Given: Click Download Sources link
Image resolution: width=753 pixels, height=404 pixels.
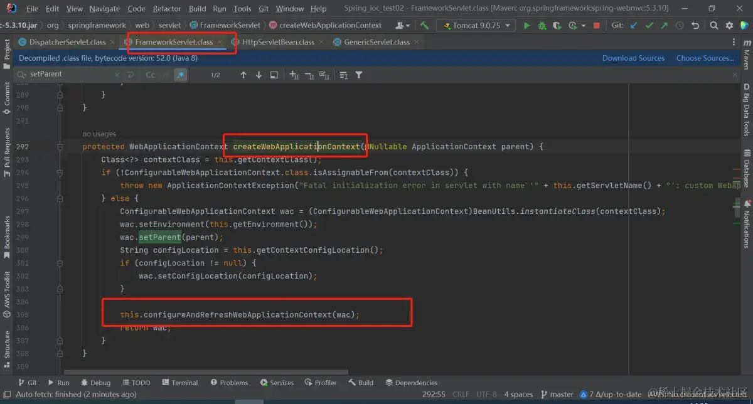Looking at the screenshot, I should tap(633, 58).
